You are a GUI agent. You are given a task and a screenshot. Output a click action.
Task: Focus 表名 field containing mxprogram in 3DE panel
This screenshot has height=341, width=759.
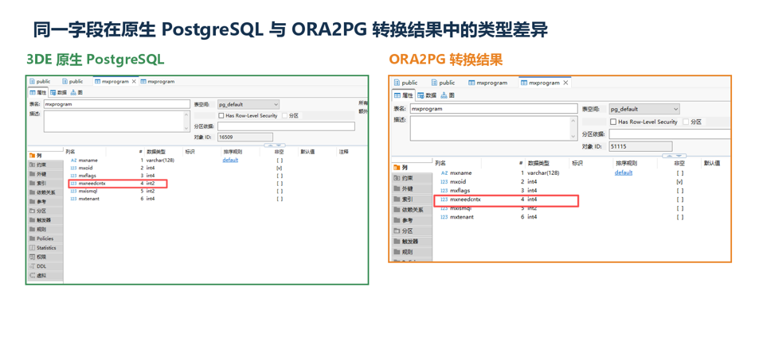tap(116, 104)
